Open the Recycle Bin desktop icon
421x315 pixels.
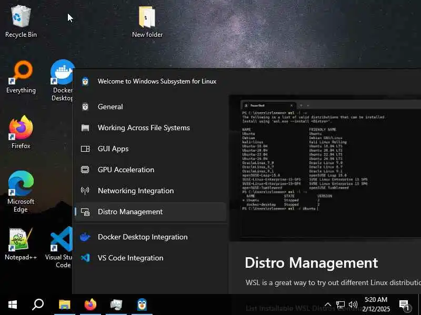[21, 22]
